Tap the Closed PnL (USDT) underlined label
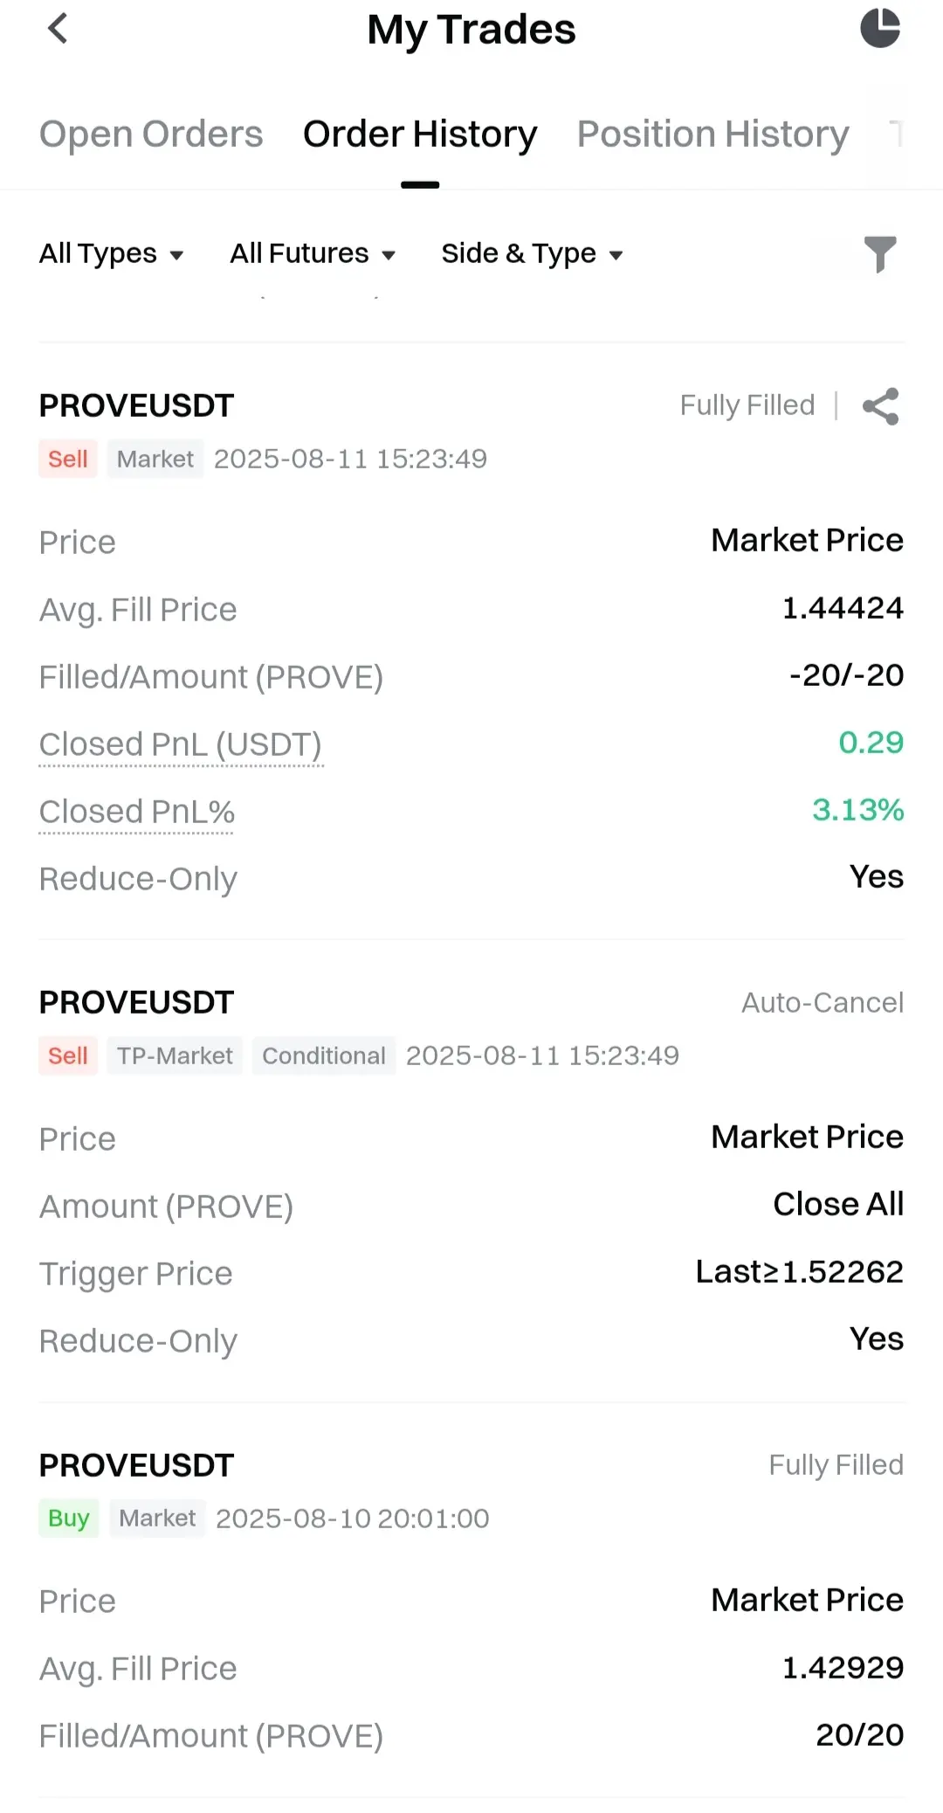 point(181,744)
